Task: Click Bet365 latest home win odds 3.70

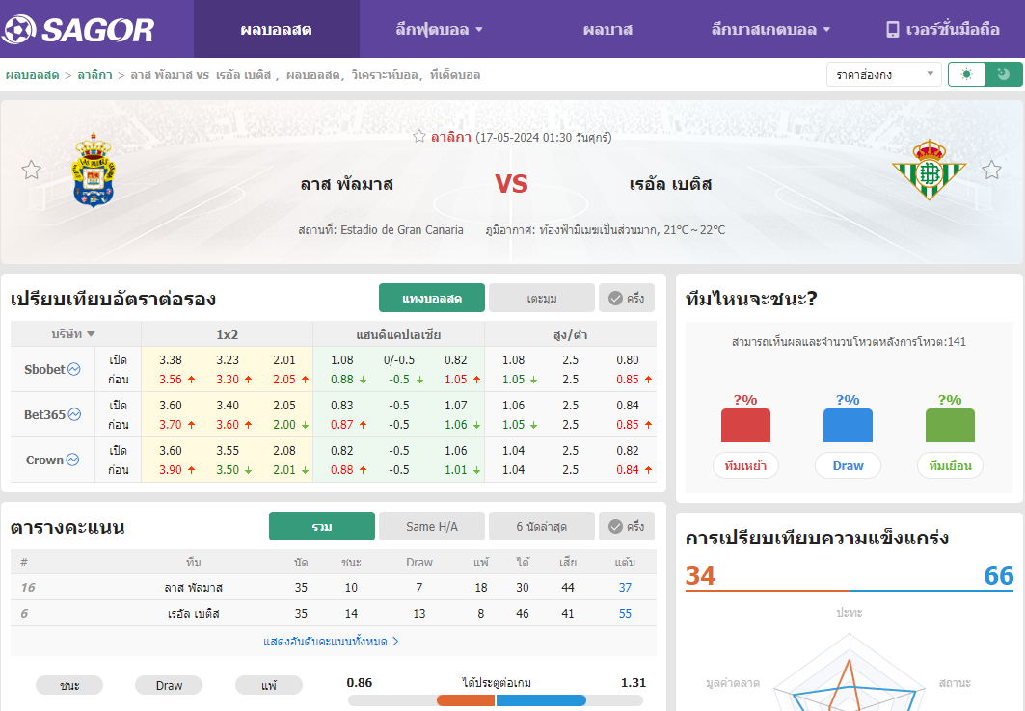Action: click(171, 425)
